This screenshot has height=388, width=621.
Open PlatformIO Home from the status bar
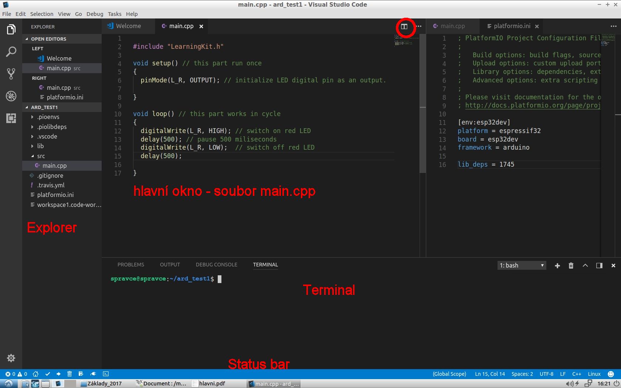(35, 374)
